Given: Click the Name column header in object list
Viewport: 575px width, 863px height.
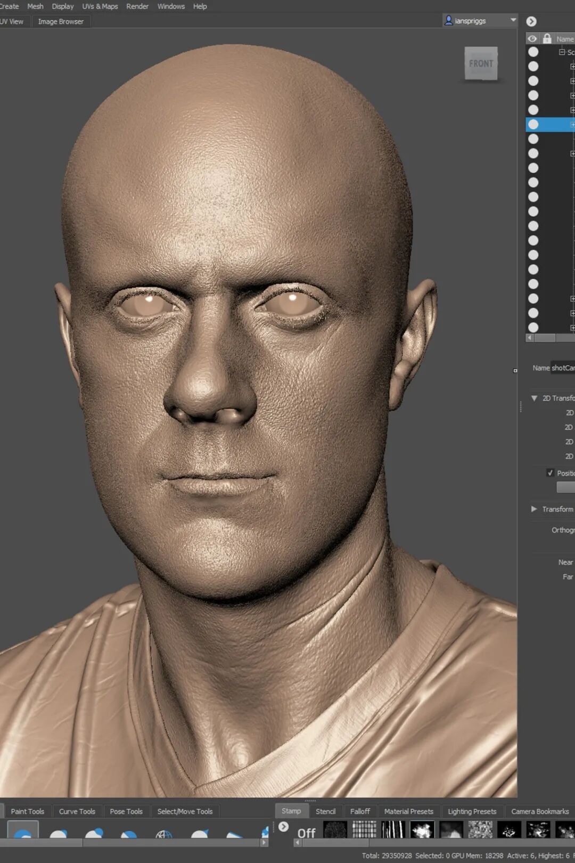Looking at the screenshot, I should [x=565, y=39].
